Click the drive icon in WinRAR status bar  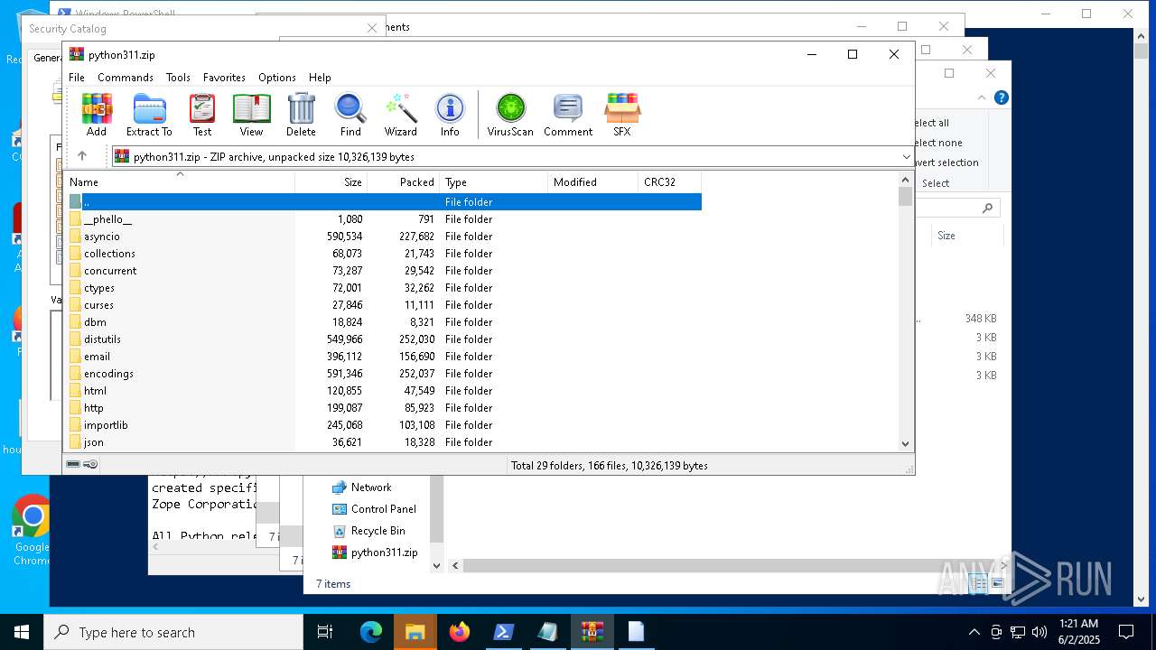click(74, 465)
